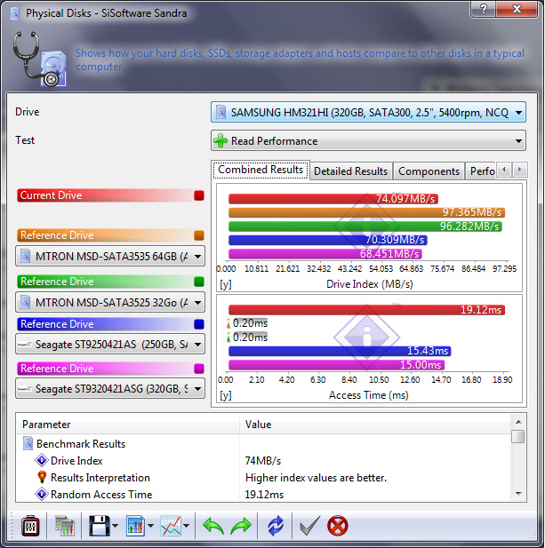Open the benchmark options icon in the bottom toolbar
This screenshot has height=548, width=545.
[30, 526]
